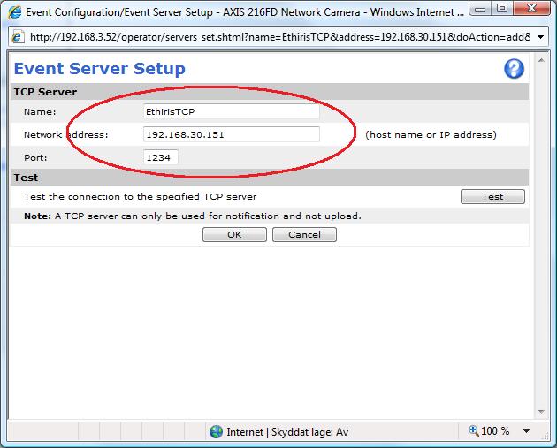Open the address bar dropdown arrow
The height and width of the screenshot is (448, 557).
pos(541,37)
